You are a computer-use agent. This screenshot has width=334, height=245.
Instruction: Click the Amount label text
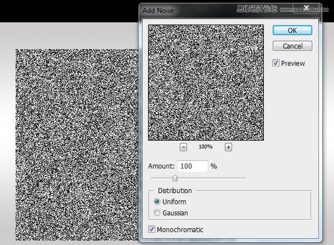161,166
